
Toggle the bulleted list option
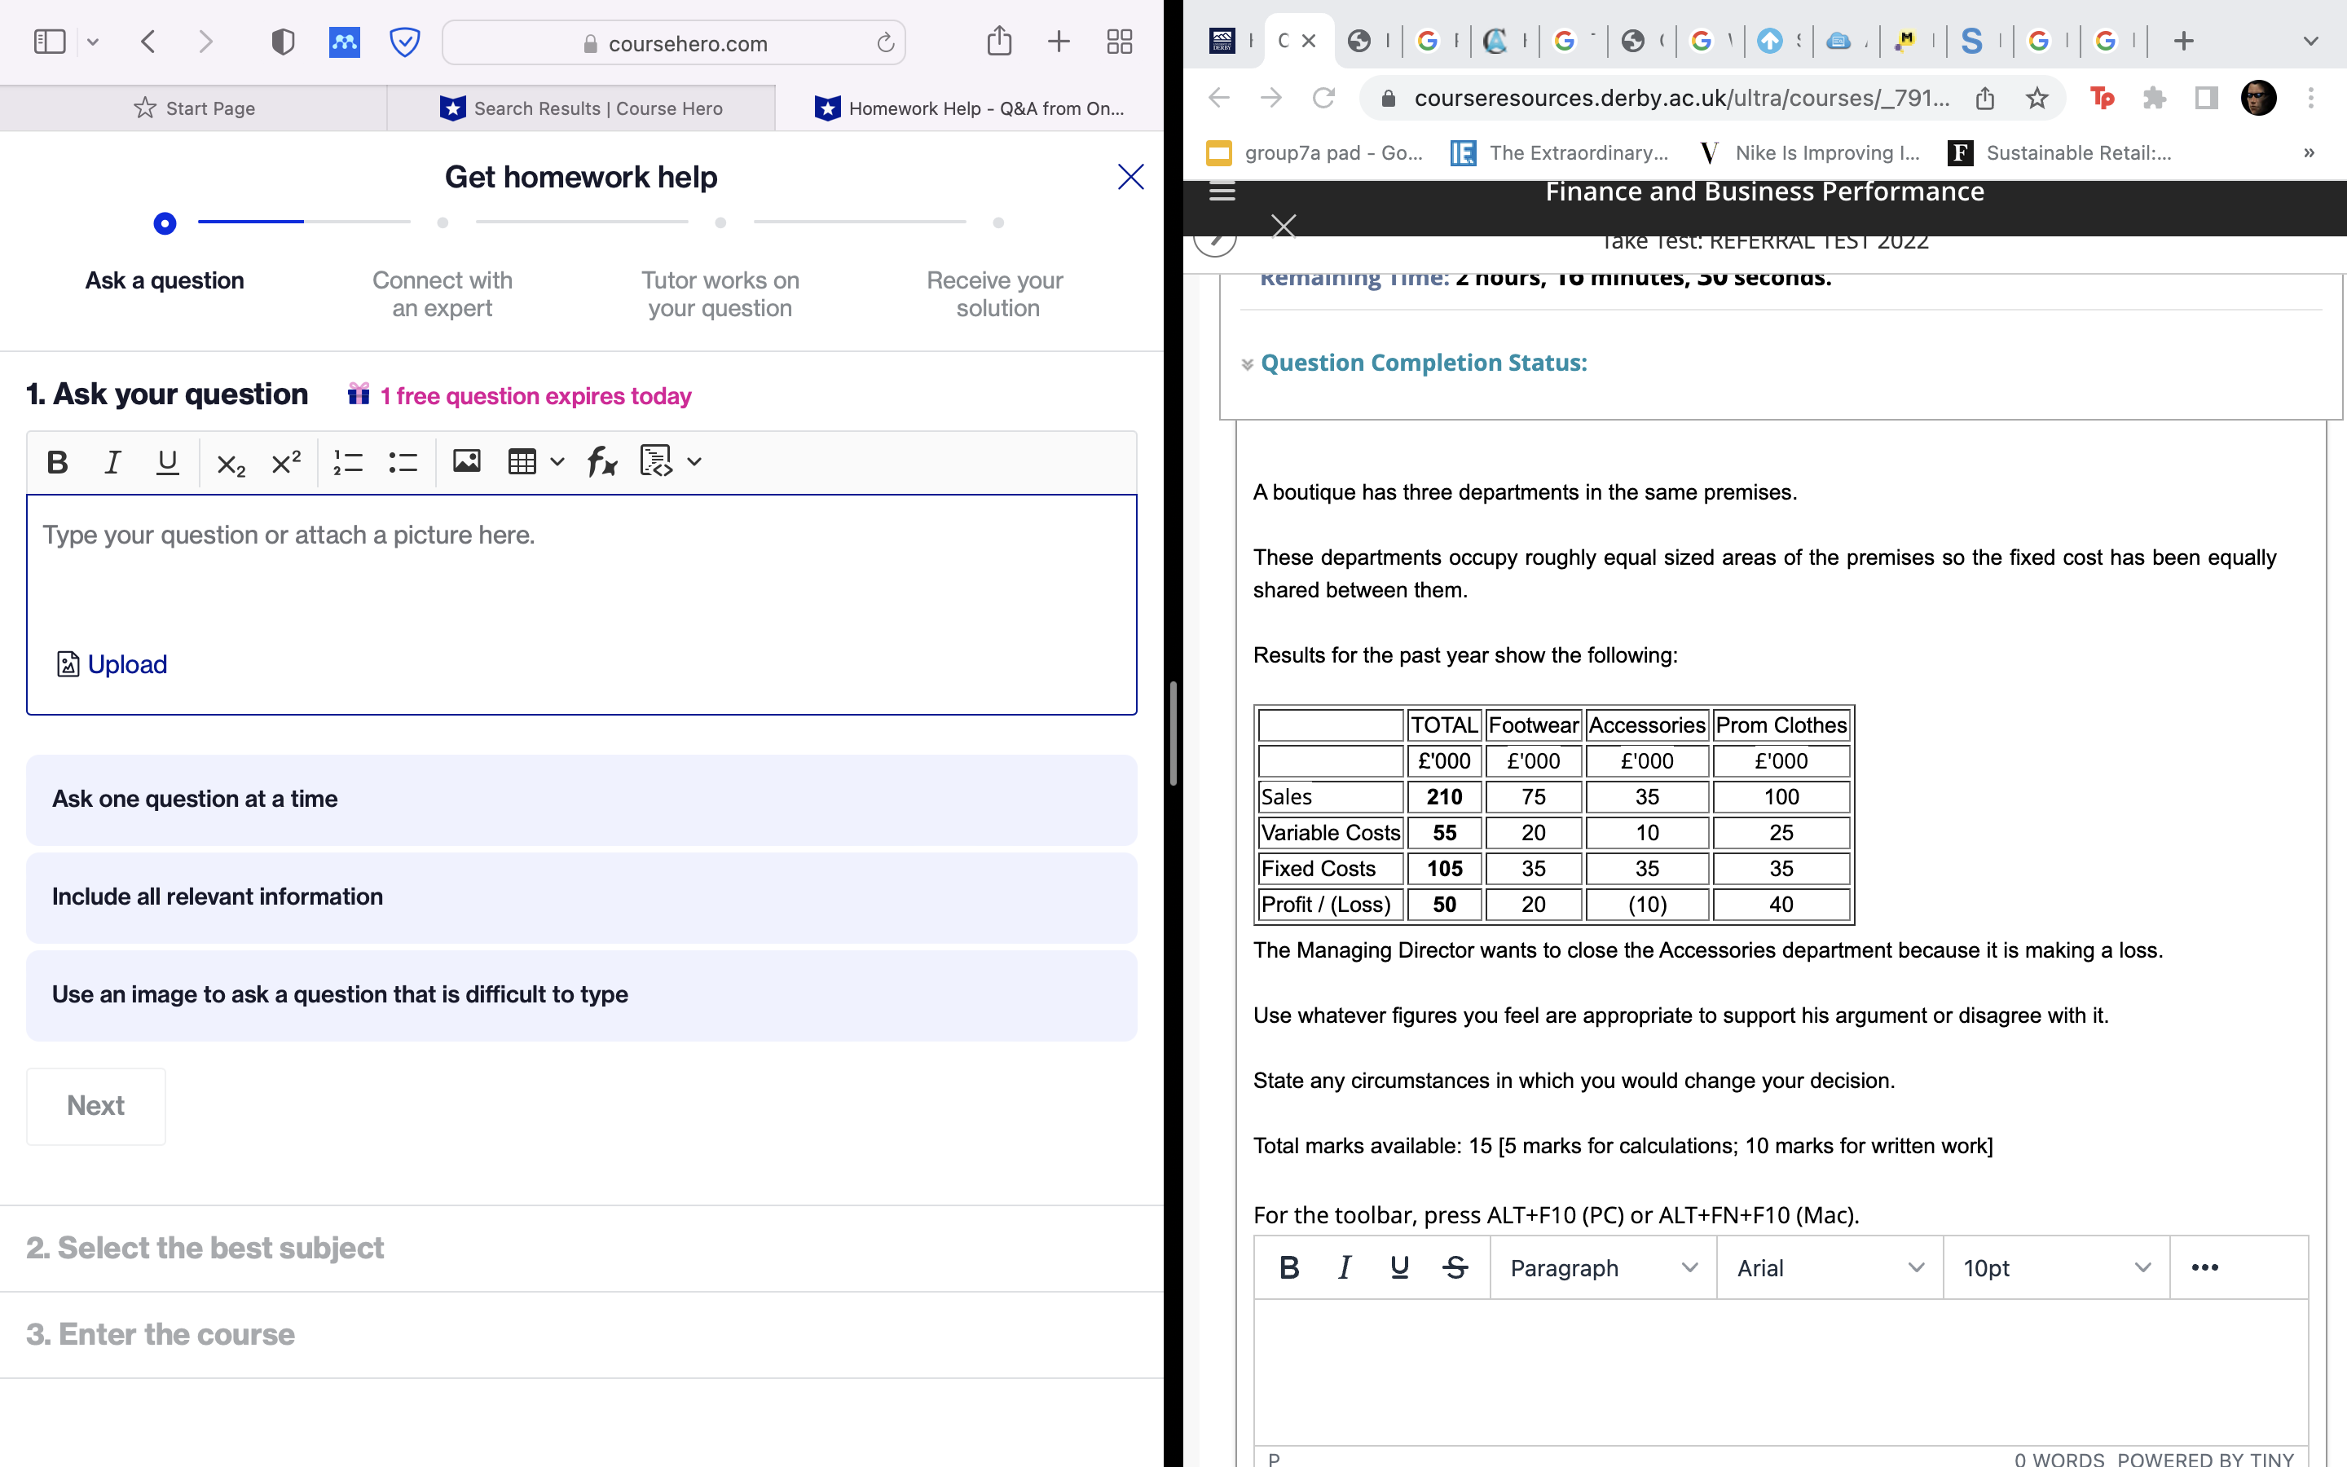[x=402, y=463]
